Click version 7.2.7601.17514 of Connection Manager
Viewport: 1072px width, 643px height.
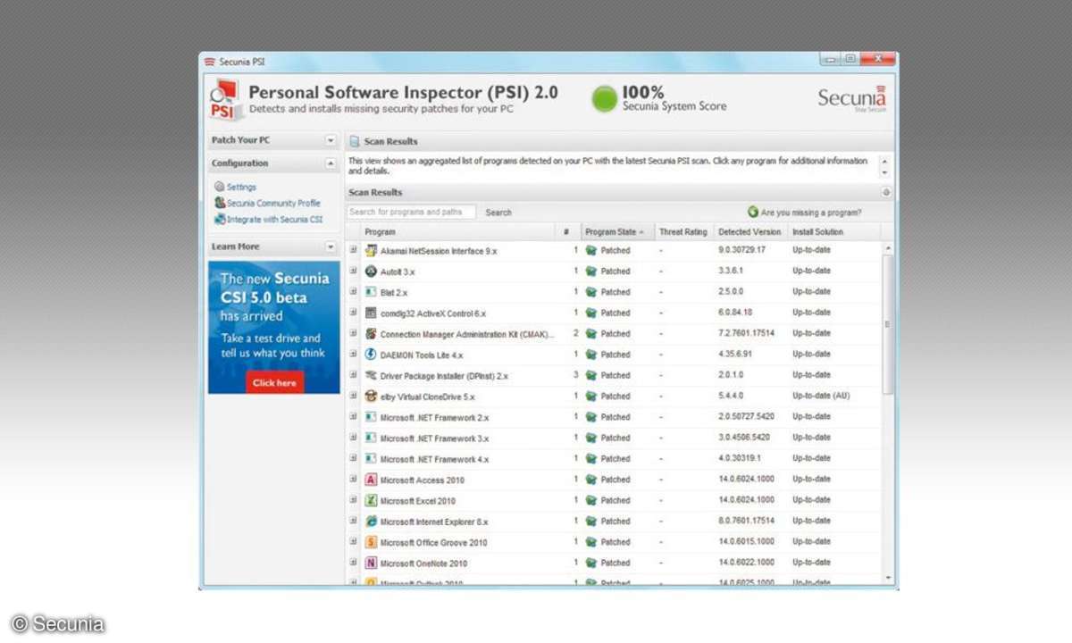tap(746, 333)
